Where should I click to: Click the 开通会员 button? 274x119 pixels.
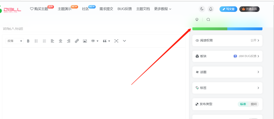249,9
